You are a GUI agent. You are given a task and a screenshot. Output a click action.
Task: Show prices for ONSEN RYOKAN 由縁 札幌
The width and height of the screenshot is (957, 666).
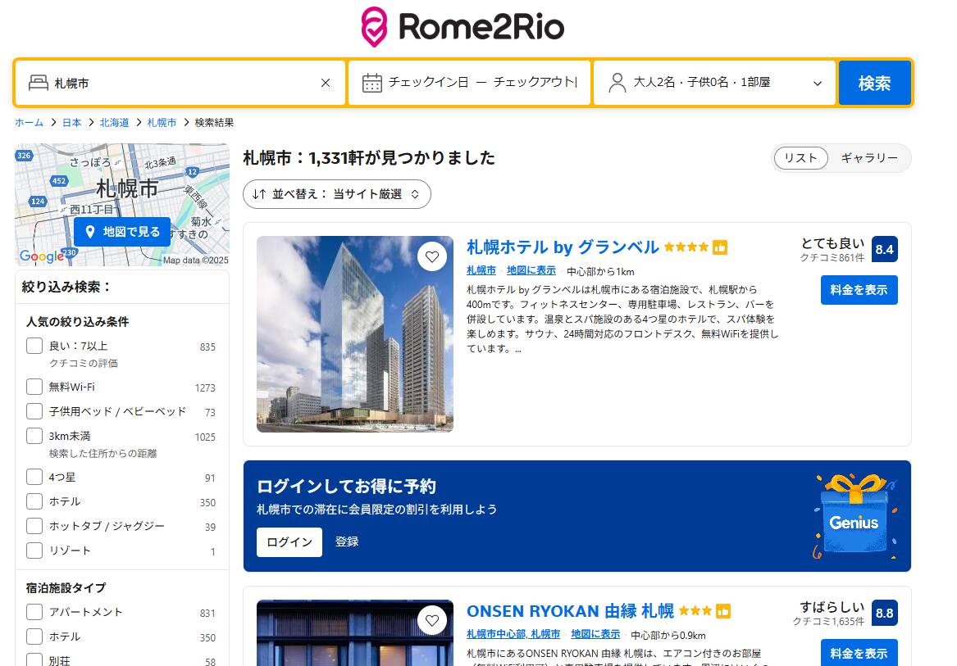859,653
